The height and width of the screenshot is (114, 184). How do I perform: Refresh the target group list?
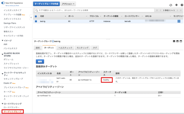(171, 5)
